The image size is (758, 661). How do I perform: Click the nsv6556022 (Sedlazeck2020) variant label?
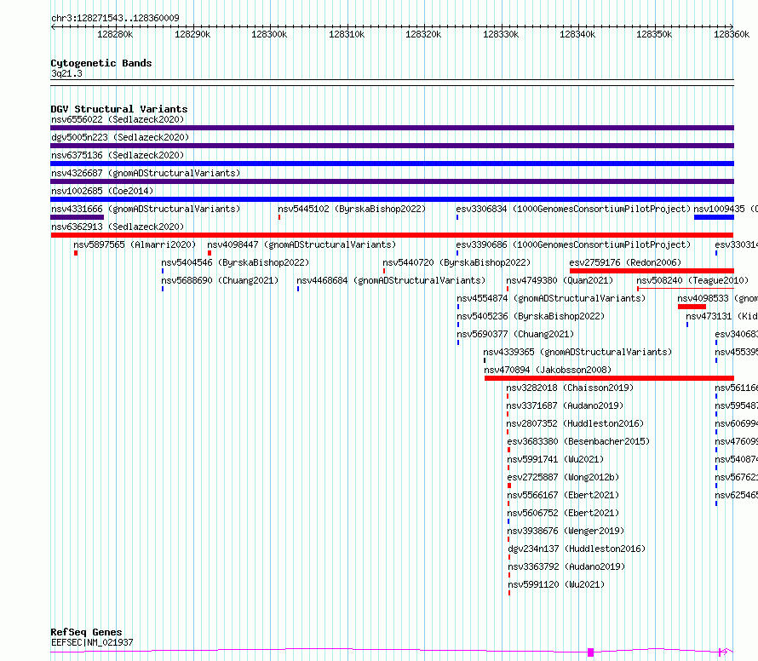point(118,119)
